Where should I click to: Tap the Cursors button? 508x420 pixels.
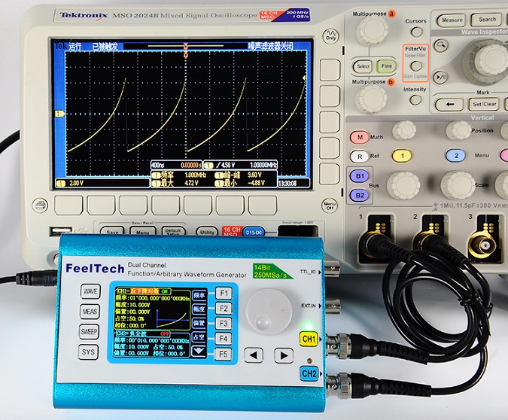416,32
